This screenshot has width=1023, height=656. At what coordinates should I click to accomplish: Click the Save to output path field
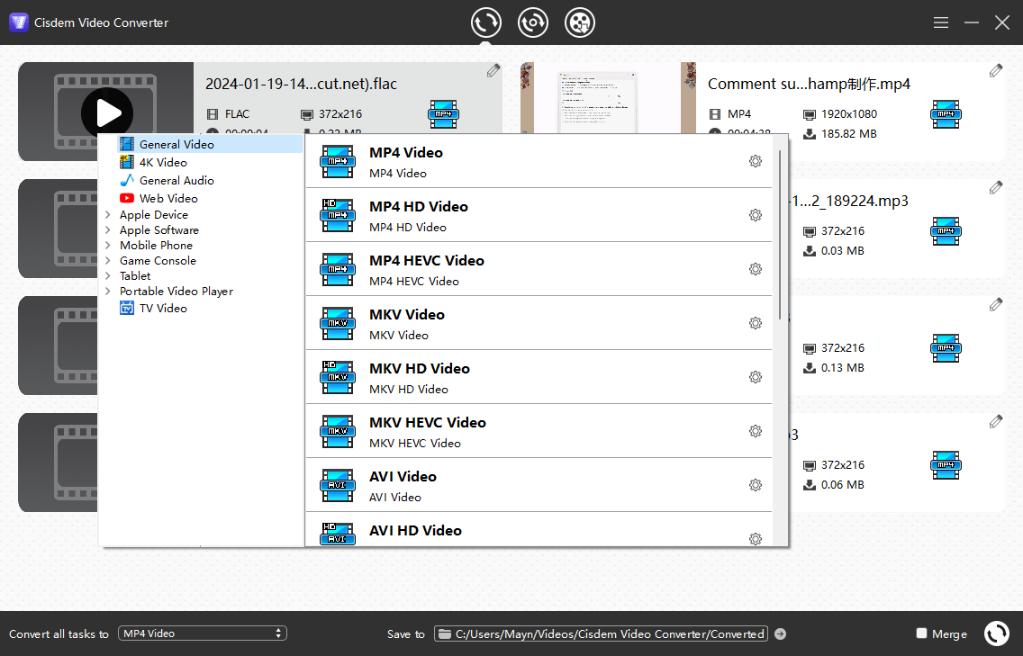tap(601, 634)
